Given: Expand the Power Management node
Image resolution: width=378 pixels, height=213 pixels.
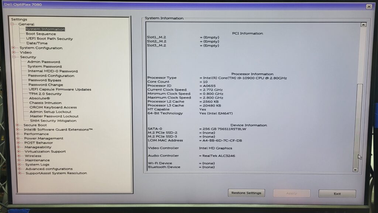Looking at the screenshot, I should click(18, 138).
